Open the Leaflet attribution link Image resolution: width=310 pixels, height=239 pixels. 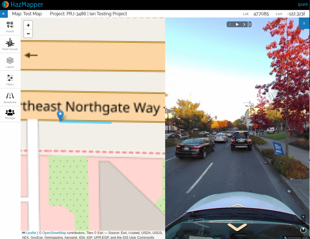[31, 233]
